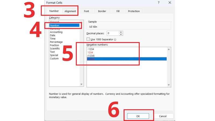The height and width of the screenshot is (121, 215).
Task: Enable Use 1000 Separator checkbox
Action: (x=88, y=39)
